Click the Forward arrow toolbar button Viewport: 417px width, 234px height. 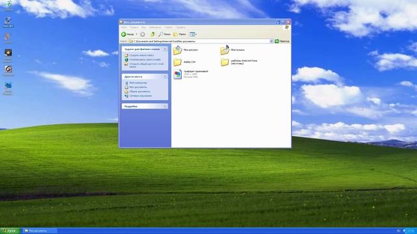coord(143,34)
